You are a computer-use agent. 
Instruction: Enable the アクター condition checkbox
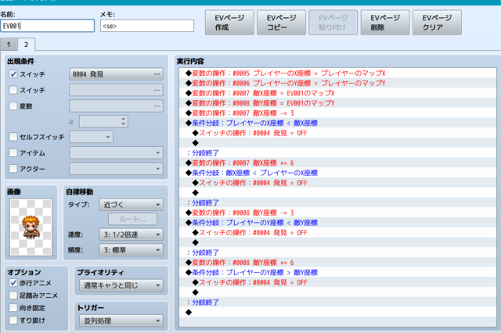point(13,168)
